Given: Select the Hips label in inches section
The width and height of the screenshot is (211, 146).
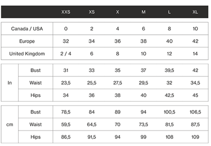Looking at the screenshot, I should click(x=36, y=96).
